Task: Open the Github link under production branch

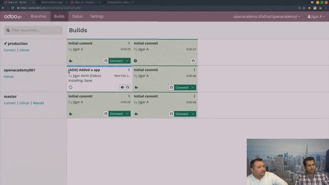Action: 24,50
